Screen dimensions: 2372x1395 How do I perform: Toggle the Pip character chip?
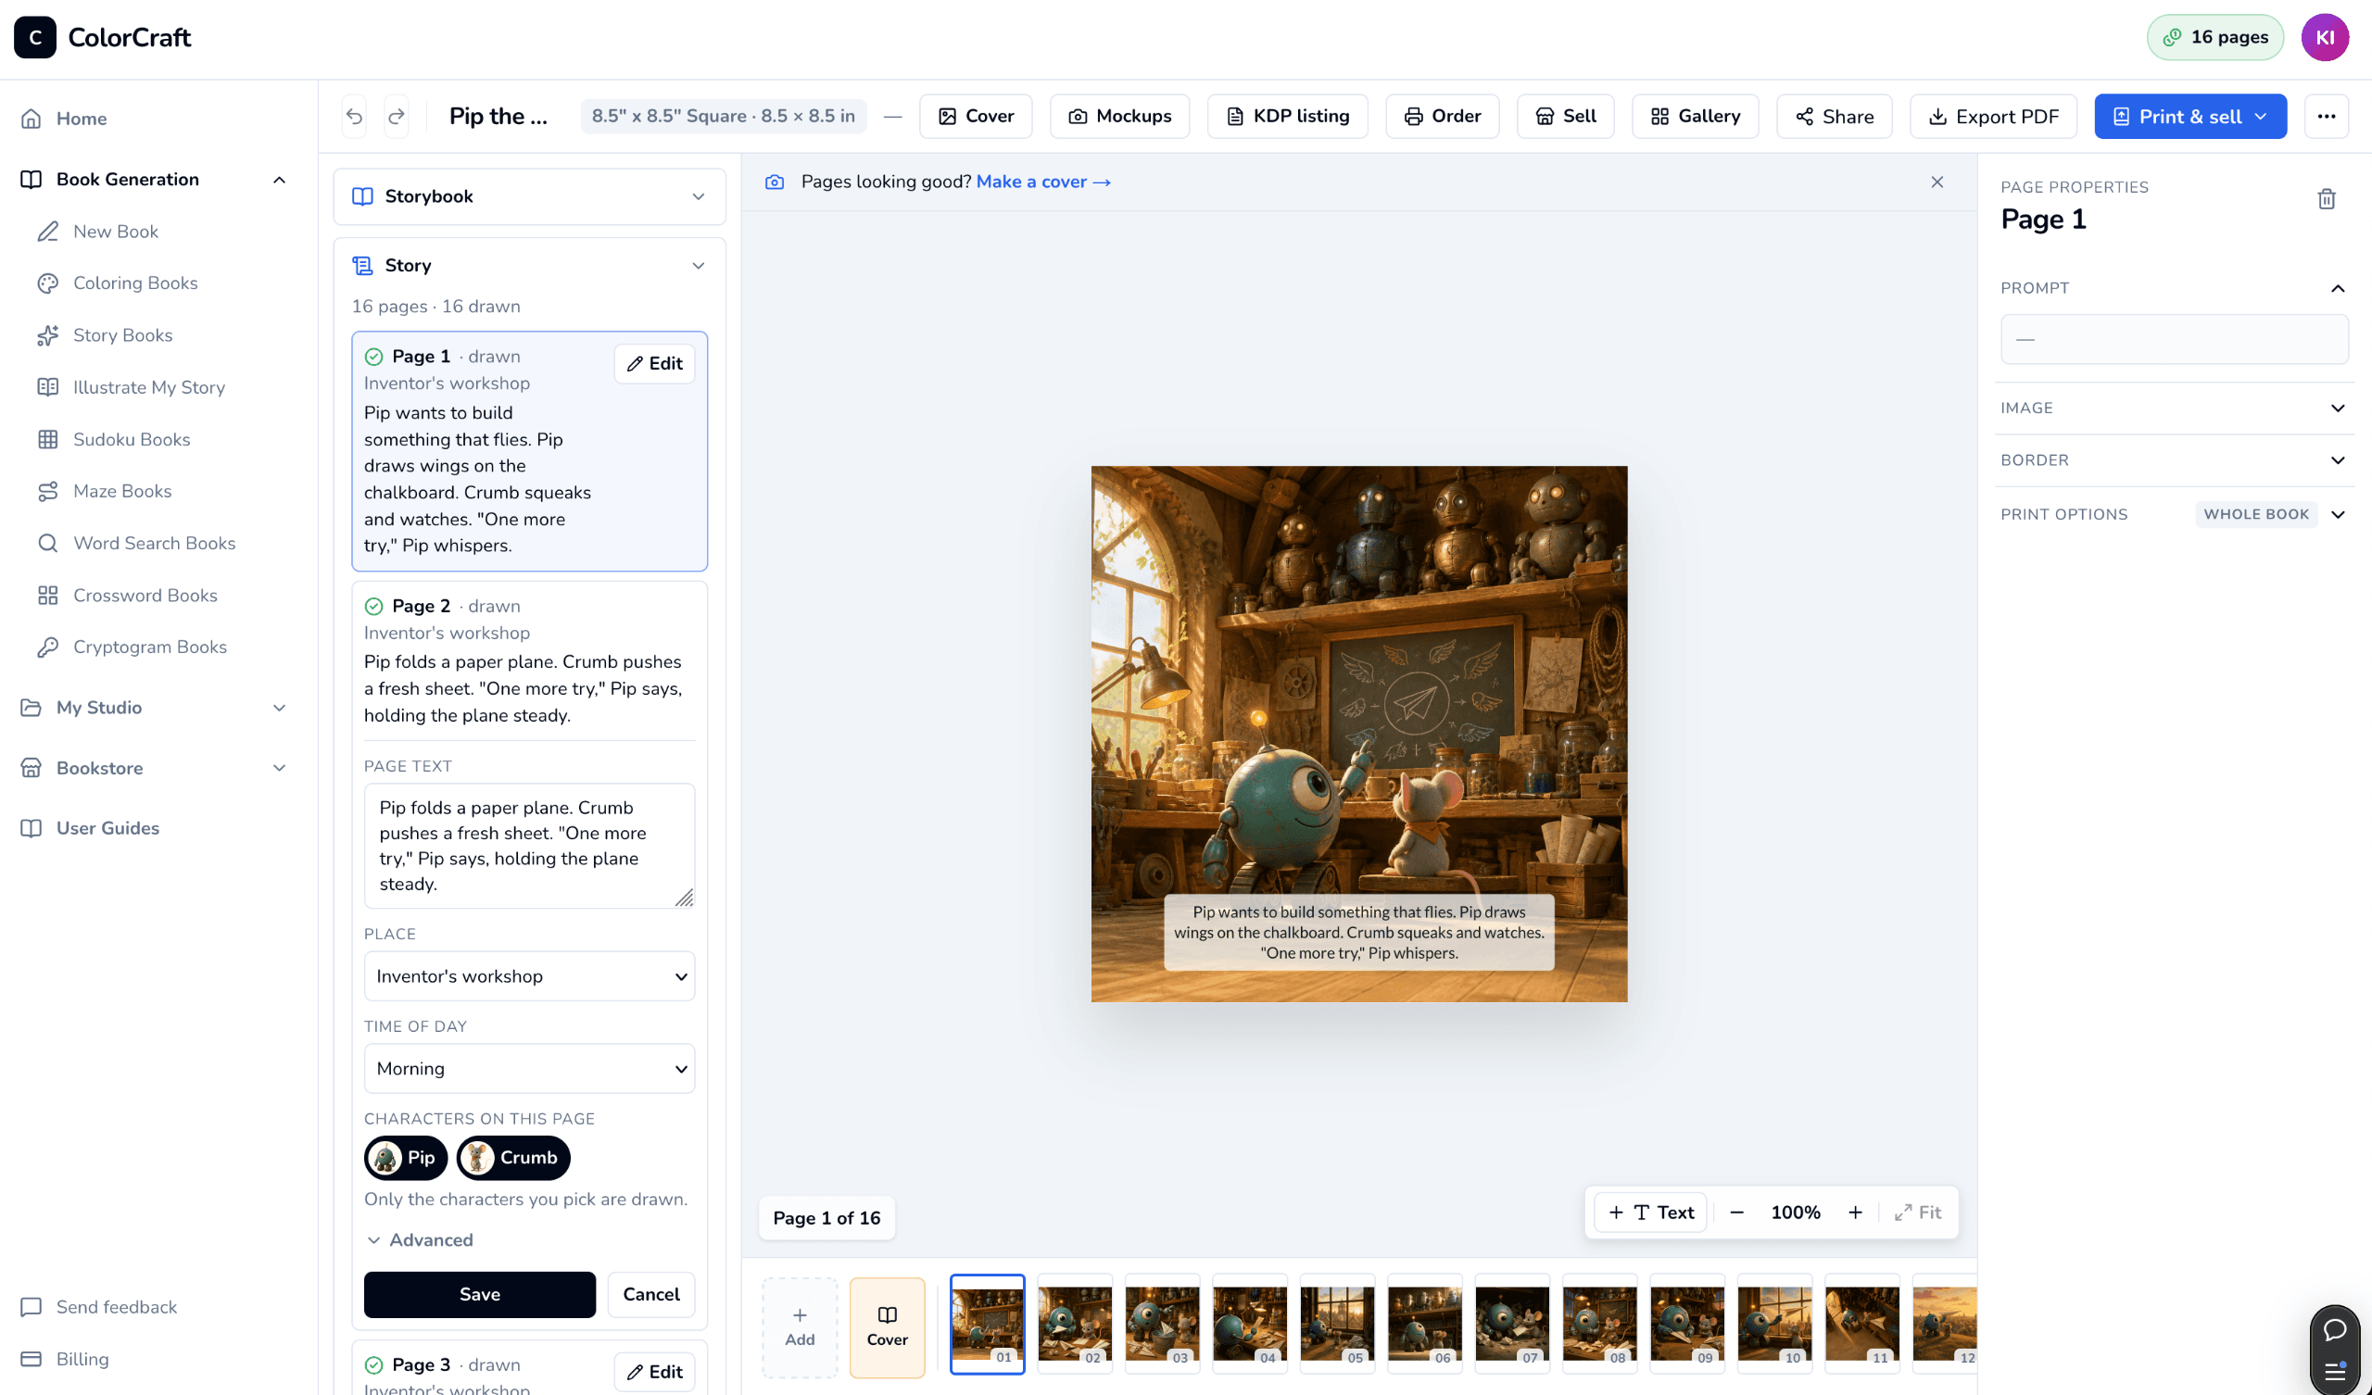coord(406,1157)
